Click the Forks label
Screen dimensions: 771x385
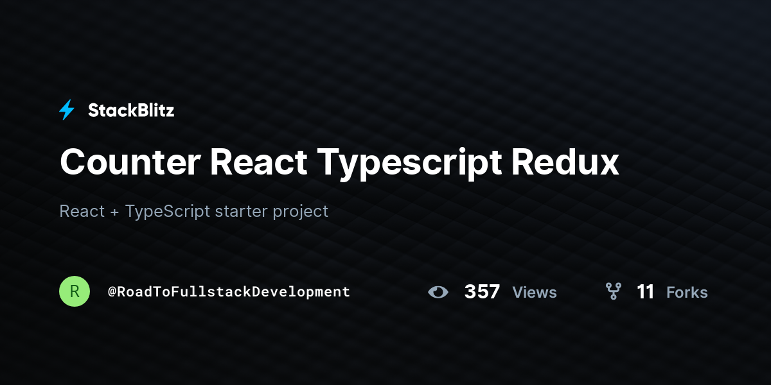click(687, 293)
